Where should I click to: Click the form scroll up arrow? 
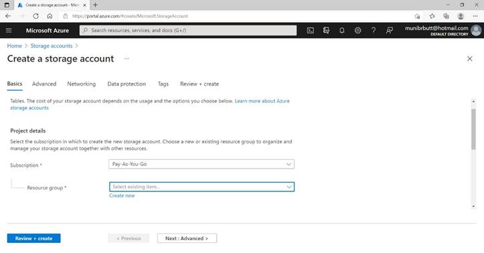pyautogui.click(x=473, y=101)
